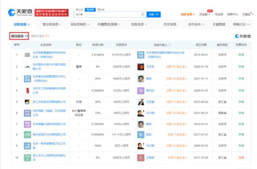
Task: Click the info icon beside 法定代表人
Action: pos(170,45)
